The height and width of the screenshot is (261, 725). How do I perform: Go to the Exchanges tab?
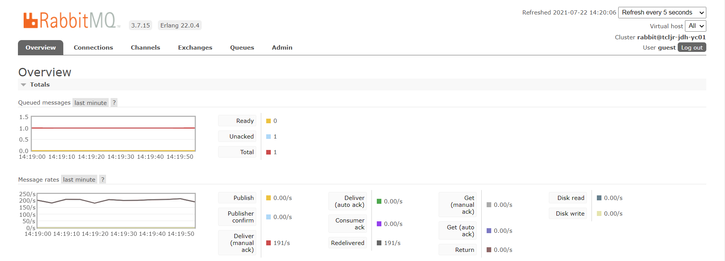195,48
